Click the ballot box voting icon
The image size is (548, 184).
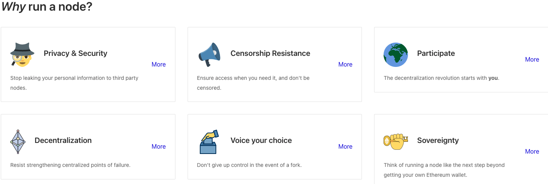point(209,141)
